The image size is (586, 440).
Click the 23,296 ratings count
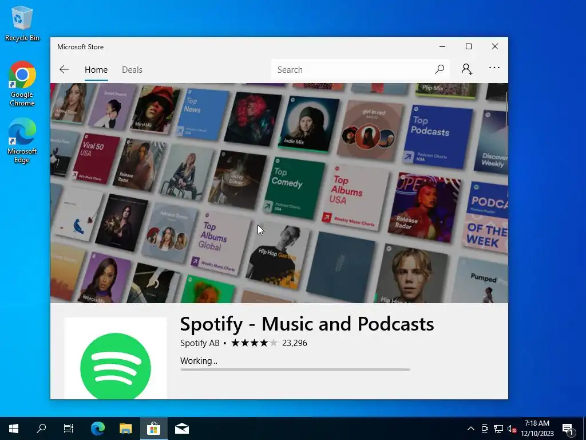tap(295, 343)
